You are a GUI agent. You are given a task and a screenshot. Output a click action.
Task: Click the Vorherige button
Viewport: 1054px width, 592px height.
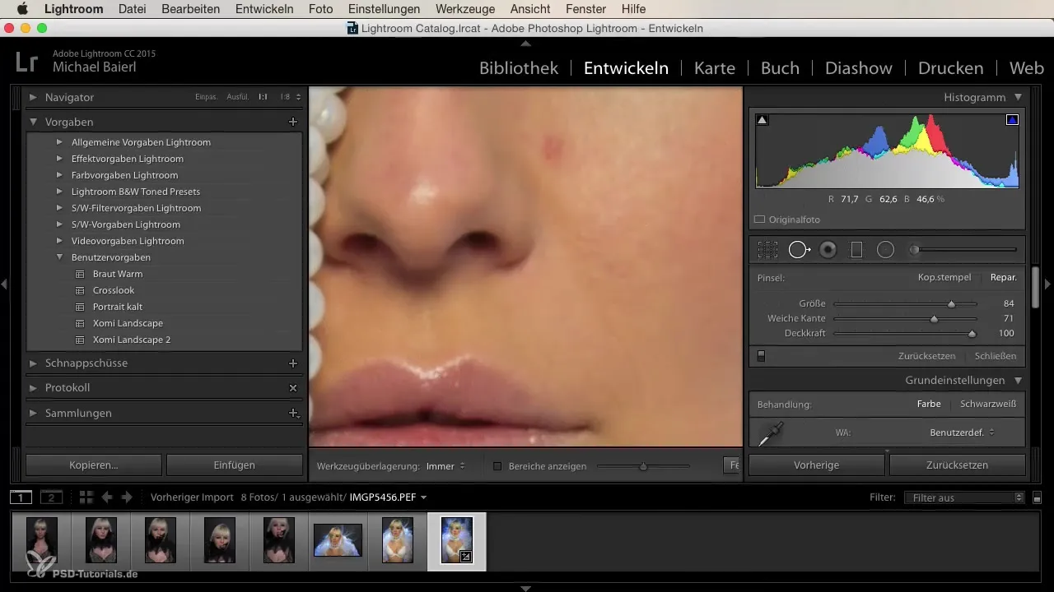(x=817, y=465)
